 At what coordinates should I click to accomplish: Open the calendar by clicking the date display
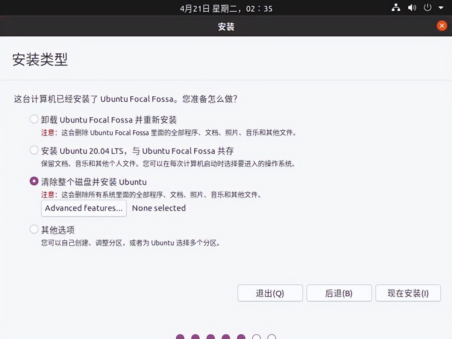[226, 8]
